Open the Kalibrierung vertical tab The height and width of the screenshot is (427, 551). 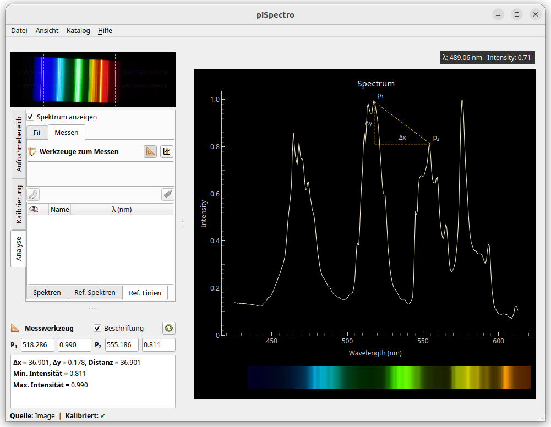point(19,204)
